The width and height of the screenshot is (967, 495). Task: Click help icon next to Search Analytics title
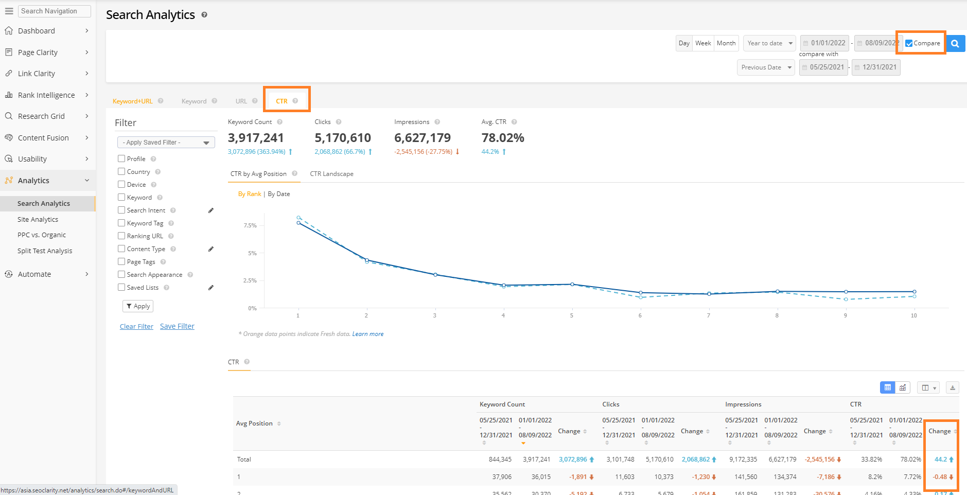pyautogui.click(x=204, y=15)
